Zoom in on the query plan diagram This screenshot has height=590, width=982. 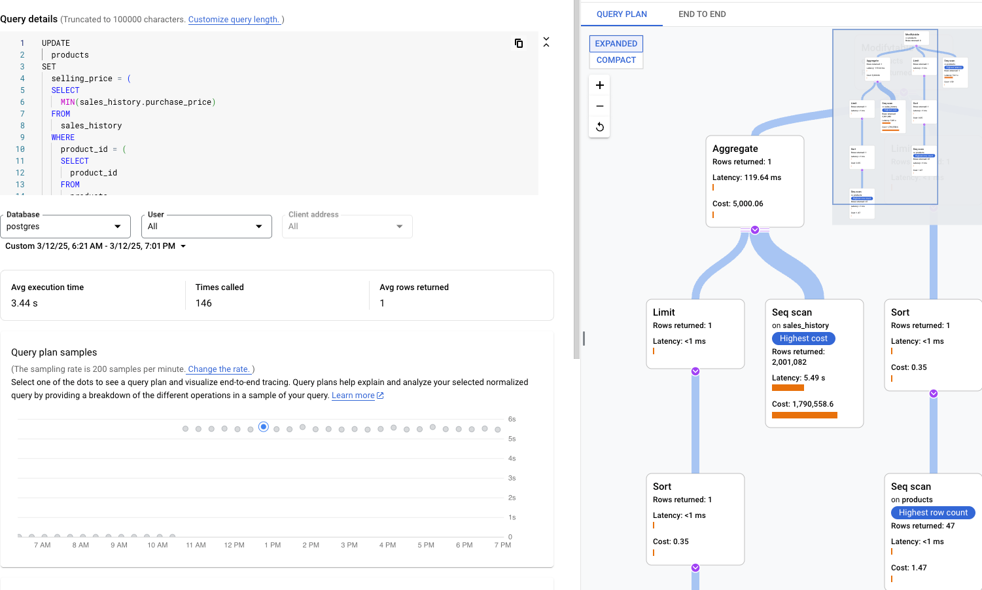click(599, 85)
